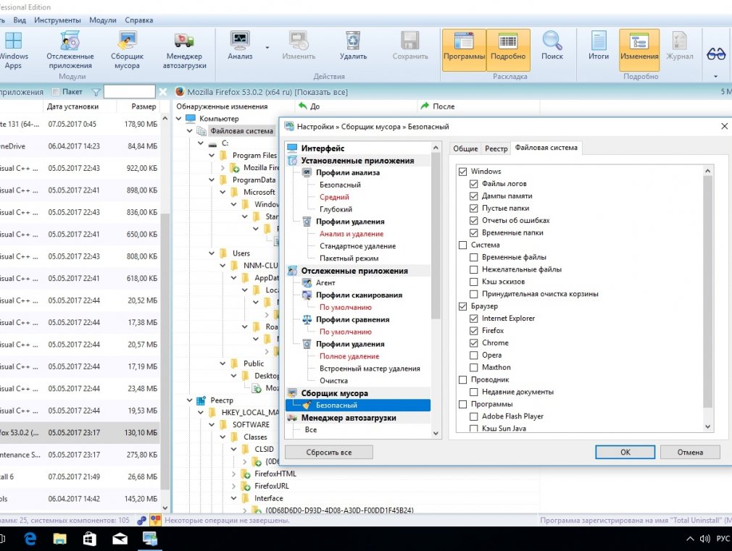Open File Explorer from the taskbar
The image size is (732, 551).
(x=59, y=539)
